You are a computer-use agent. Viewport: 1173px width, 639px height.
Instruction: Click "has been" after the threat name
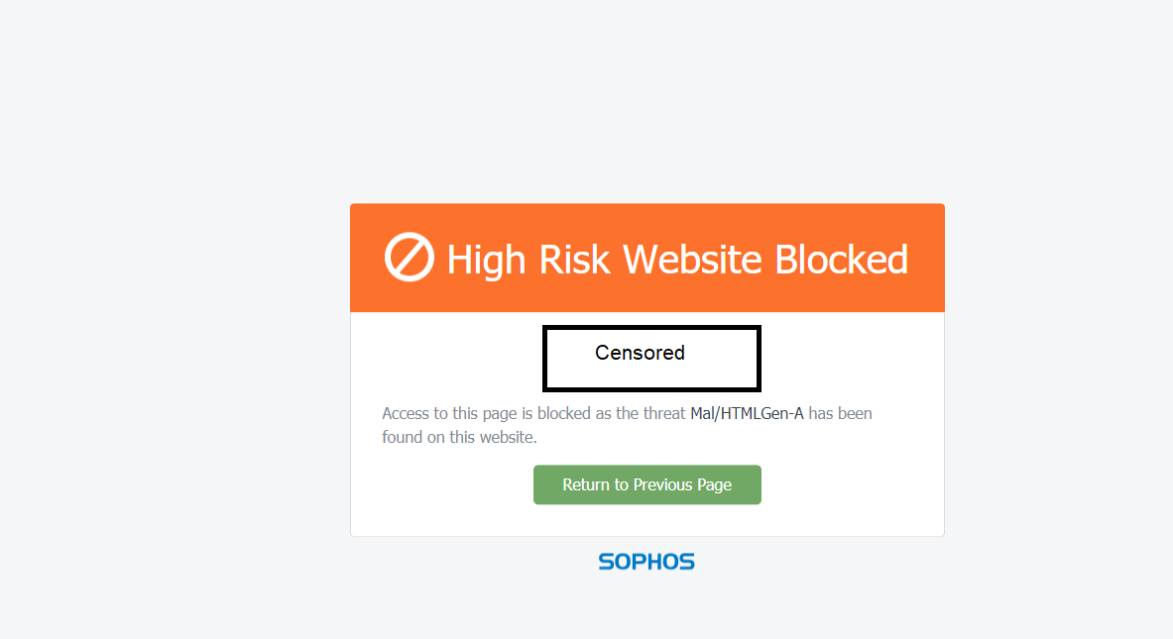(841, 413)
